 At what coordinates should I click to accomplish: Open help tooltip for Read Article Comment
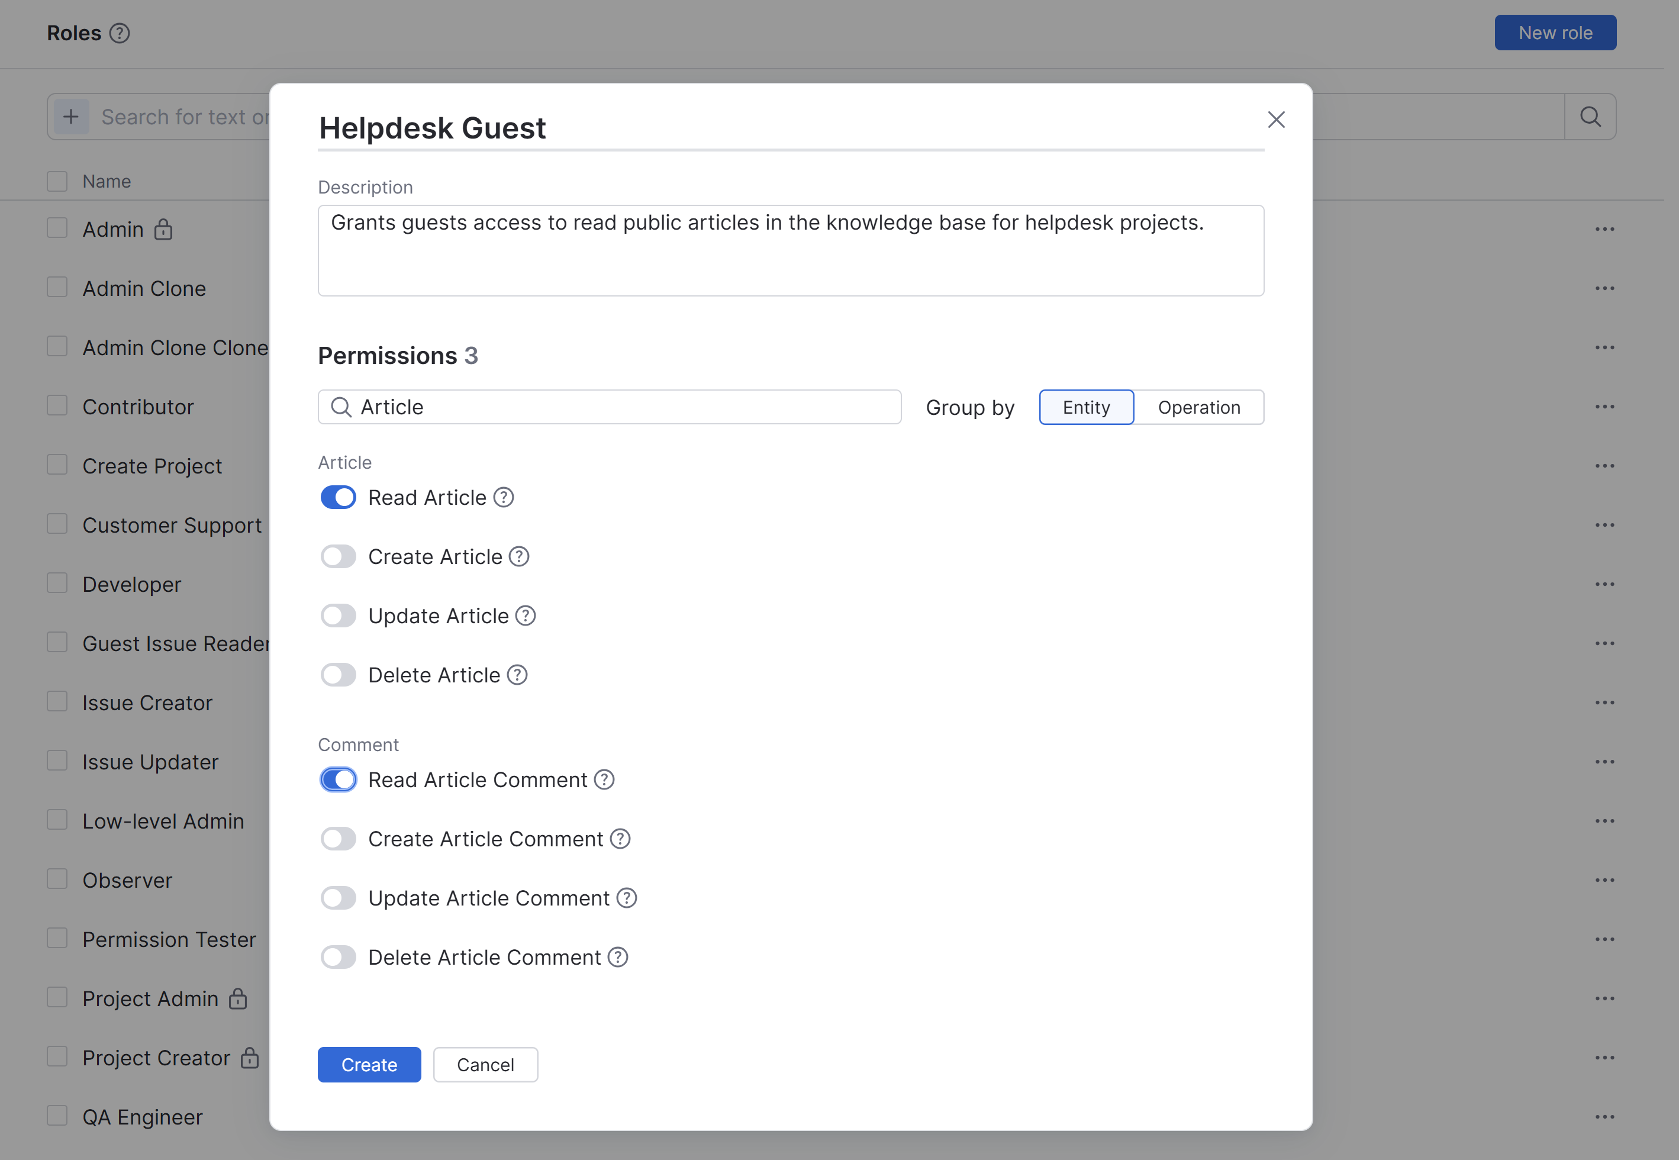pos(604,780)
